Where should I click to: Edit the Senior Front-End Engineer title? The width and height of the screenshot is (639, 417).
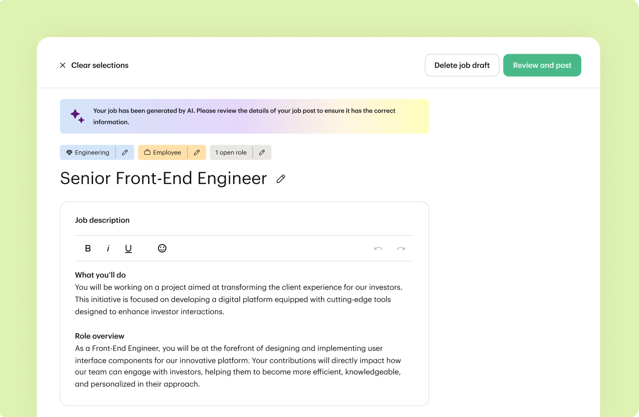coord(281,179)
